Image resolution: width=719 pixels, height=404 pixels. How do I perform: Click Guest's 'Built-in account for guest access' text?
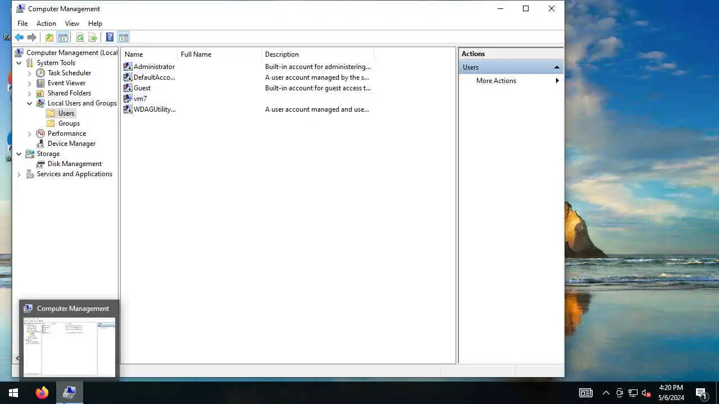tap(317, 88)
